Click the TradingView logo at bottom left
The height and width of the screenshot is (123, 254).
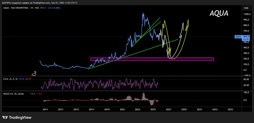[x=17, y=117]
